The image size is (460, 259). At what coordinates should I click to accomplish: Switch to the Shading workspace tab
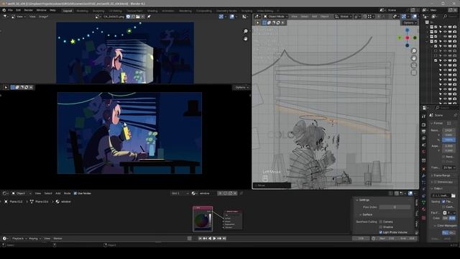pyautogui.click(x=152, y=11)
